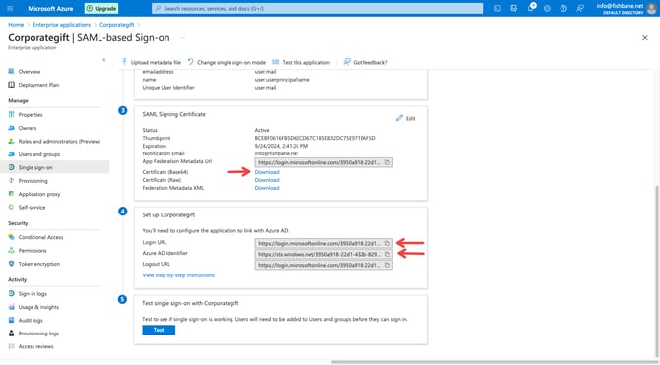Go to Enterprise applications breadcrumb
The height and width of the screenshot is (365, 660).
(x=61, y=25)
